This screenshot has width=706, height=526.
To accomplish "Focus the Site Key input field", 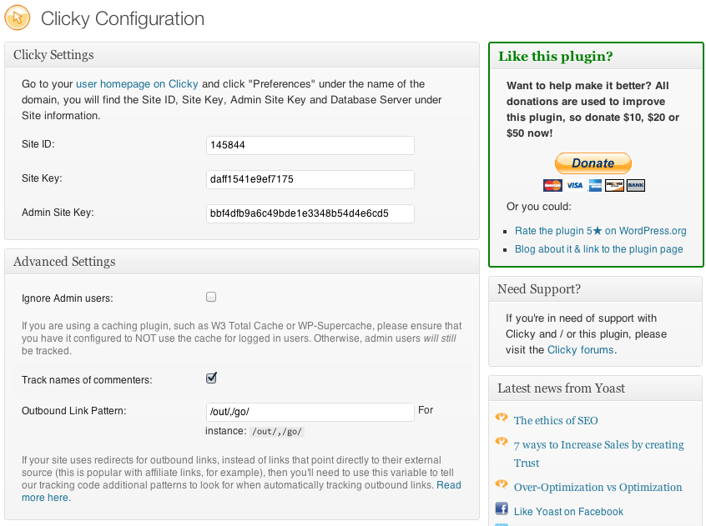I will [310, 179].
